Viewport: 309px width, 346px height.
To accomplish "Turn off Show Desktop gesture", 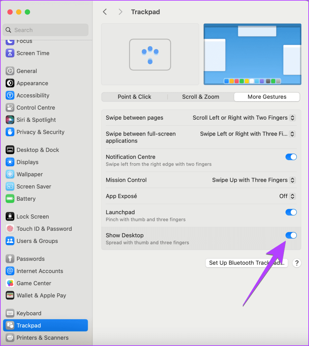I will tap(291, 235).
